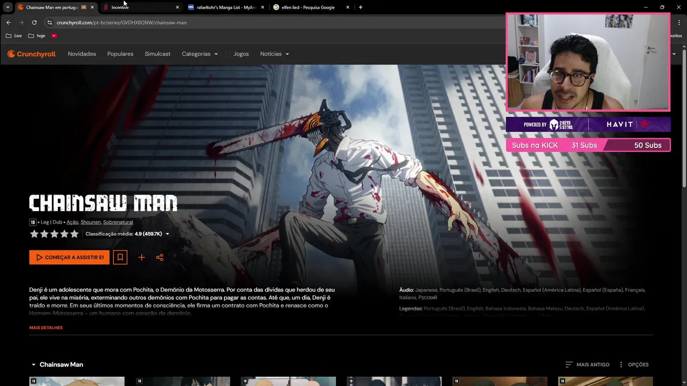Rate with the first star
This screenshot has width=687, height=386.
pyautogui.click(x=34, y=234)
